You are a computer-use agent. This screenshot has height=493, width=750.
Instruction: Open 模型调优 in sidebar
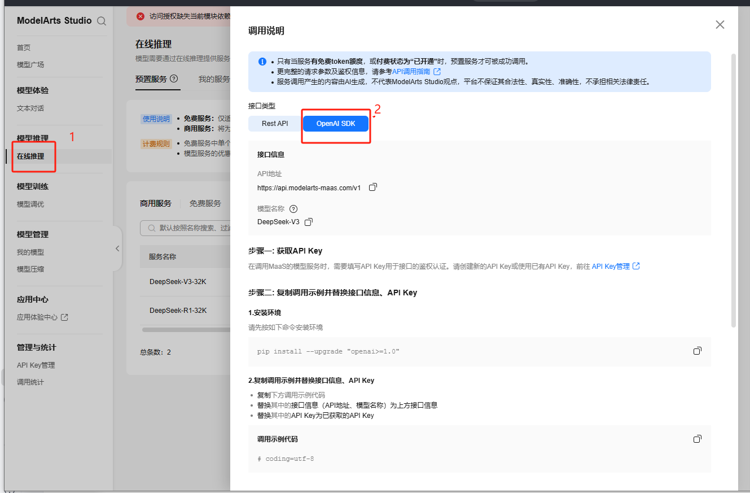click(x=30, y=204)
